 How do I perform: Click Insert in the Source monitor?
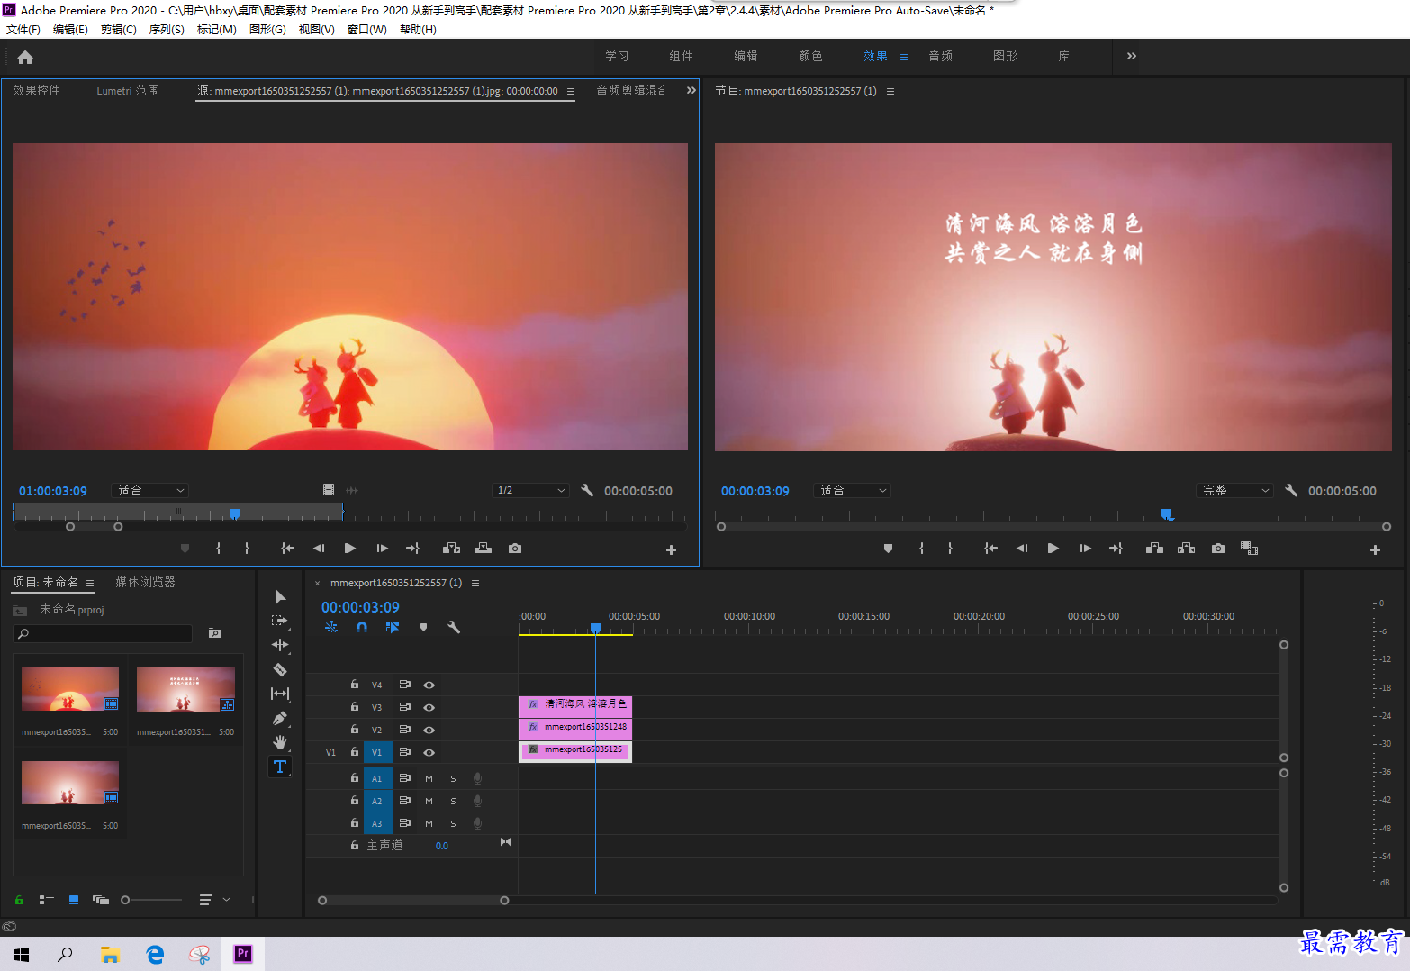[452, 549]
